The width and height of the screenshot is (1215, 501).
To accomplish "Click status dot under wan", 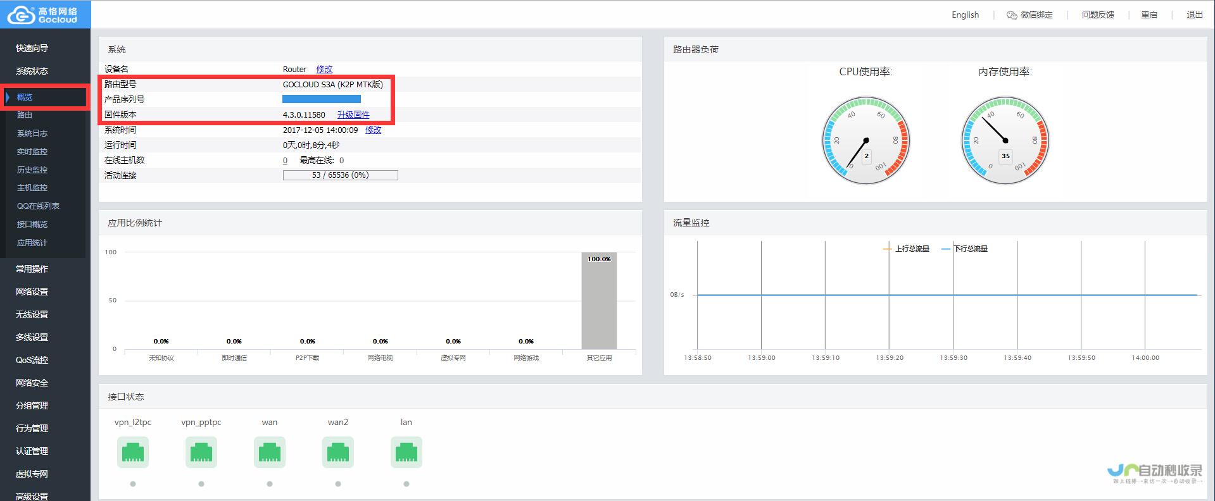I will 270,484.
